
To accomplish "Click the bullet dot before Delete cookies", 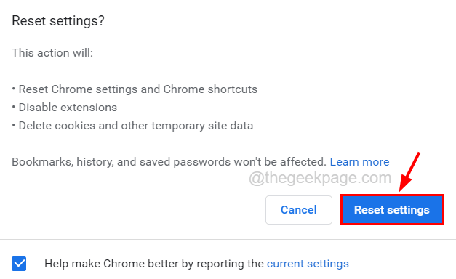I will (x=13, y=125).
